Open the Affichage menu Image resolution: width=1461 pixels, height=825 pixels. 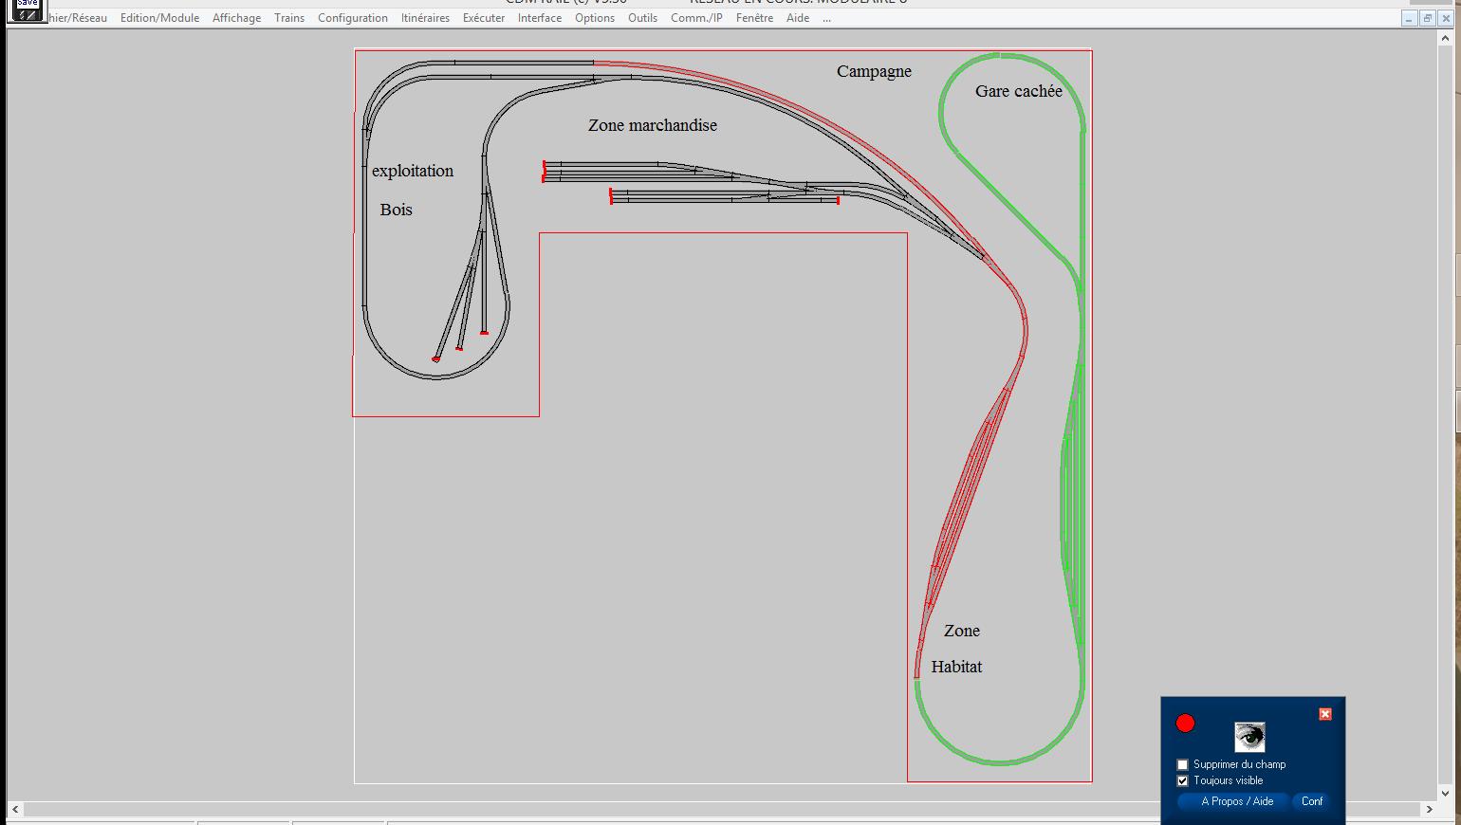[236, 18]
